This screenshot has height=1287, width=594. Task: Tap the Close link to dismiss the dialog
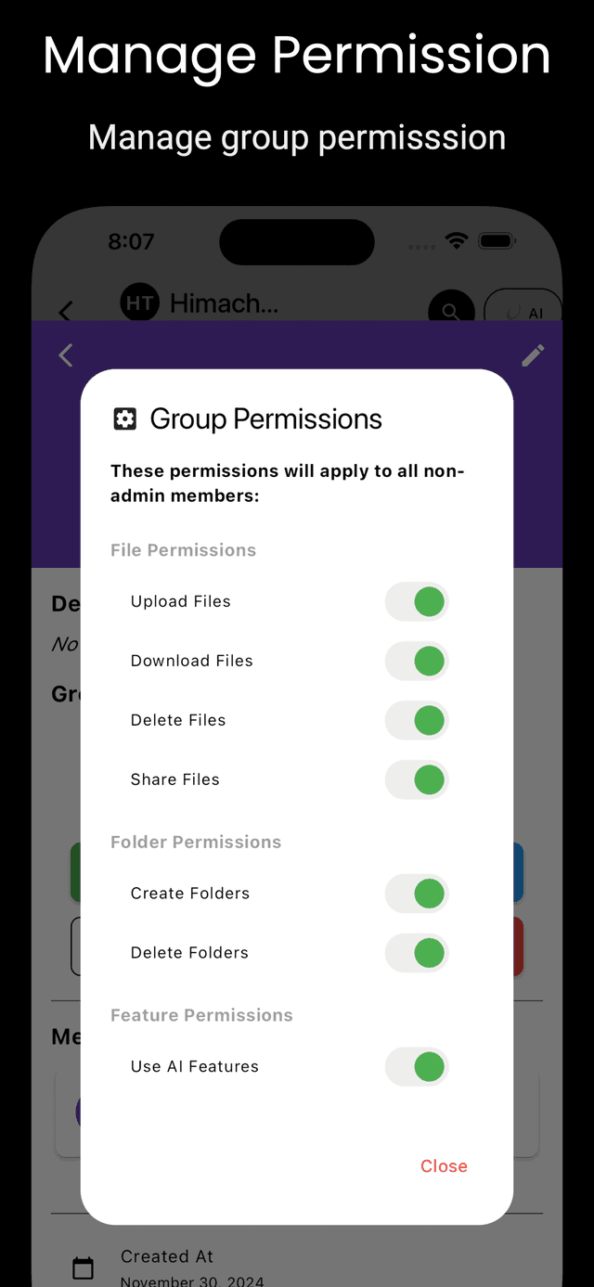(x=444, y=1166)
